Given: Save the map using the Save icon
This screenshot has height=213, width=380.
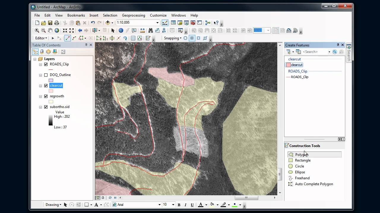Looking at the screenshot, I should [x=50, y=23].
